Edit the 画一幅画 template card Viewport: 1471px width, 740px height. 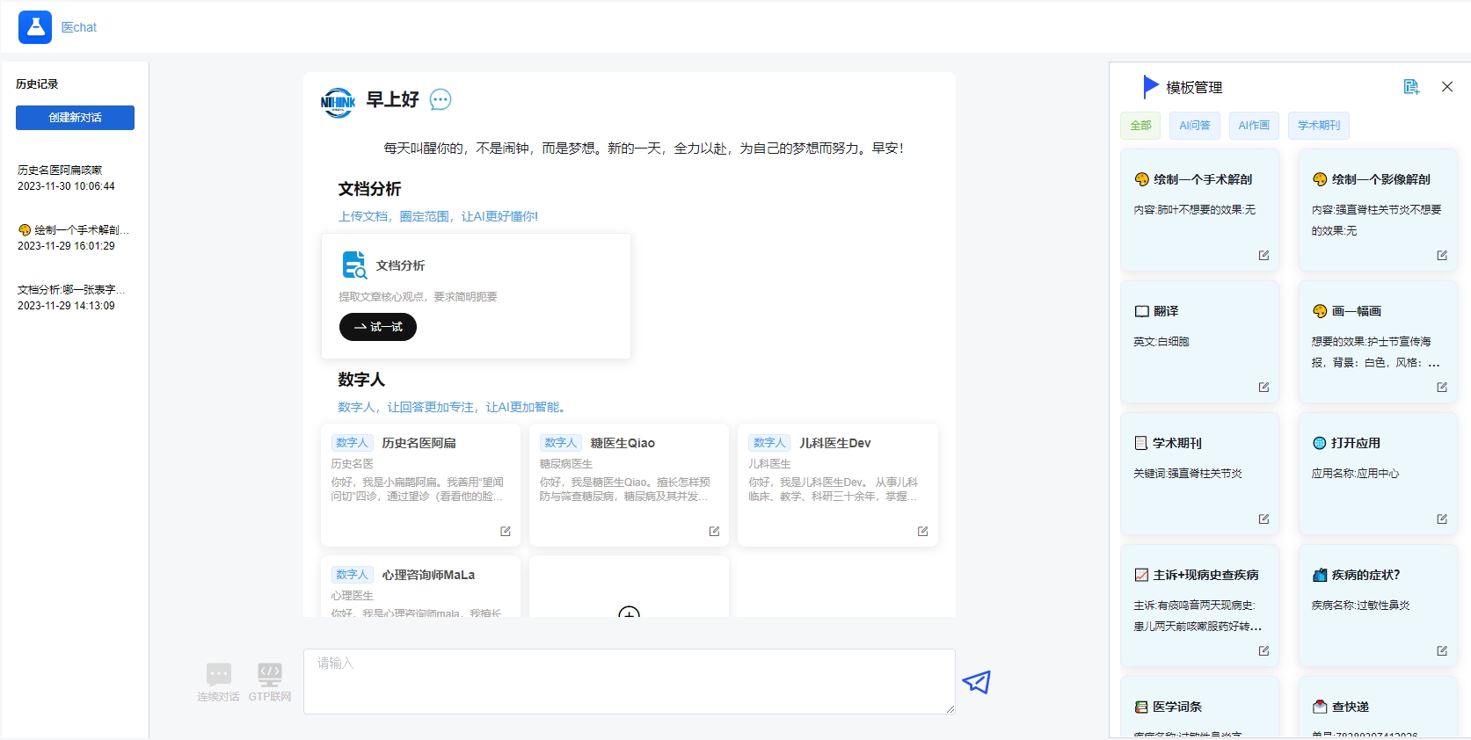[x=1442, y=387]
